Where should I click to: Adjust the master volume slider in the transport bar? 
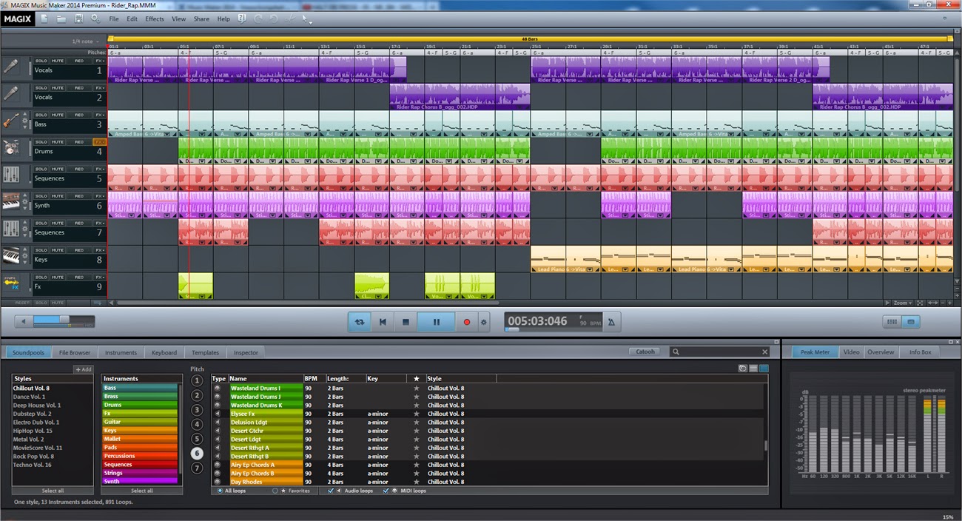[63, 321]
